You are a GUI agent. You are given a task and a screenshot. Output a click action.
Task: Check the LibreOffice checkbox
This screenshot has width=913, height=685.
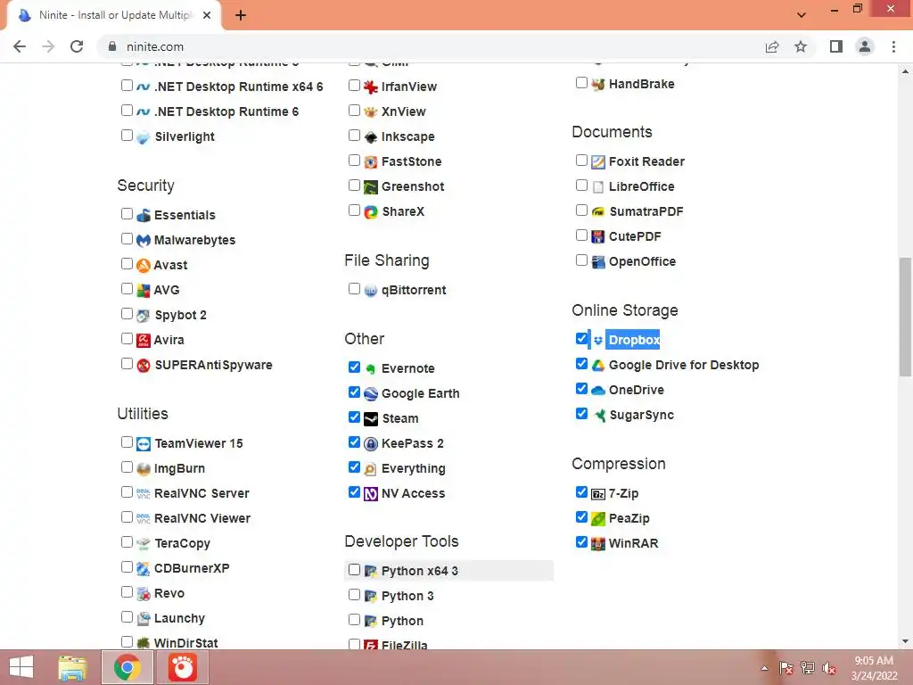tap(581, 186)
